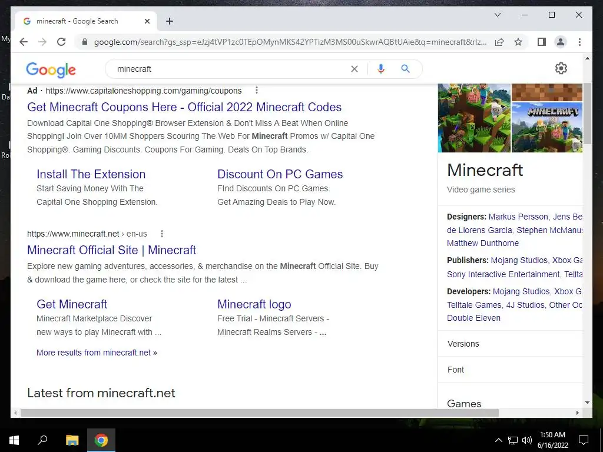Open the Windows notification center
This screenshot has width=603, height=452.
(584, 440)
